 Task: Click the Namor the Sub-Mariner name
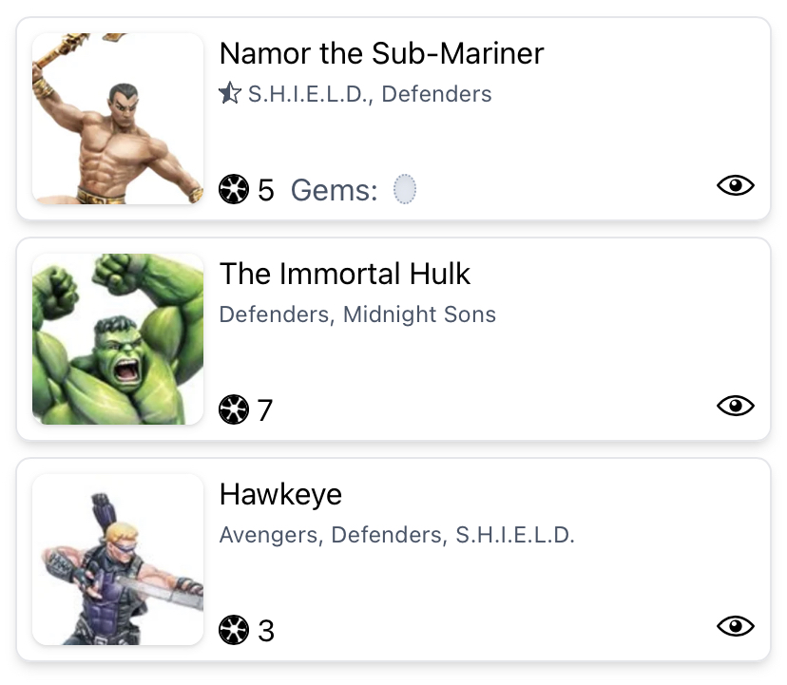point(381,53)
